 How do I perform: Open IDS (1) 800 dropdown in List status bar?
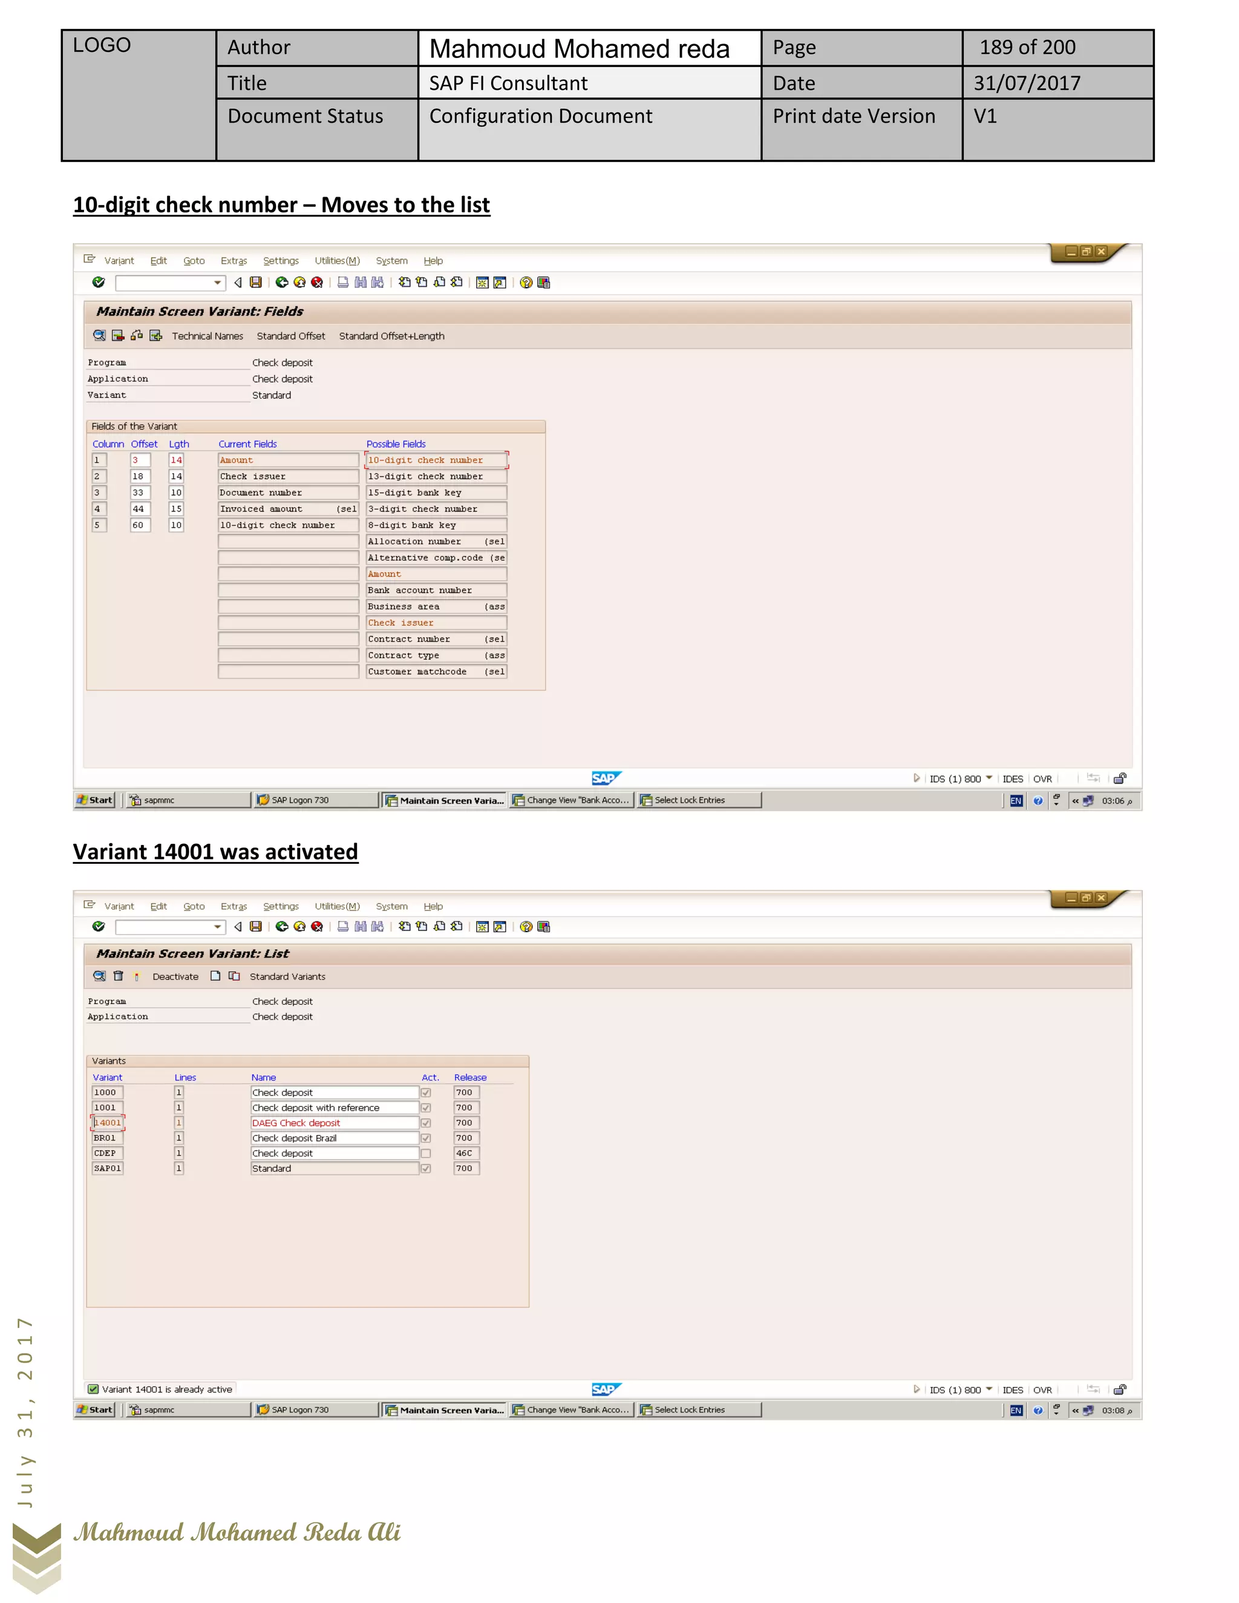(x=989, y=1389)
